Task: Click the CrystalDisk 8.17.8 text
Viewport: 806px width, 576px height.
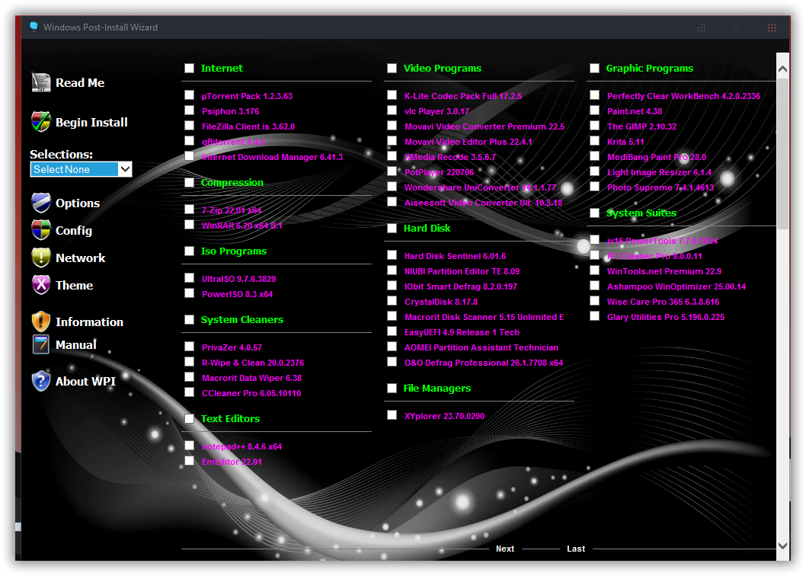Action: 440,302
